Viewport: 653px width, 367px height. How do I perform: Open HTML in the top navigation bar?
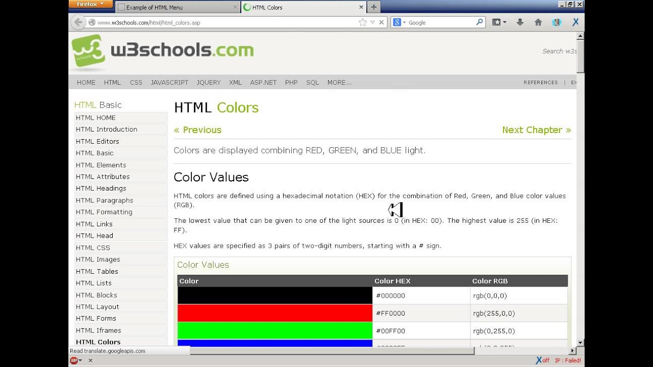pos(112,83)
